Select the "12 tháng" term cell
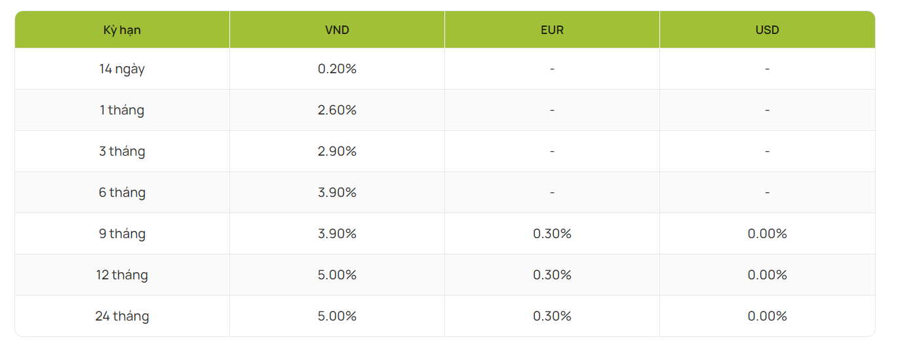This screenshot has width=898, height=350. tap(122, 275)
